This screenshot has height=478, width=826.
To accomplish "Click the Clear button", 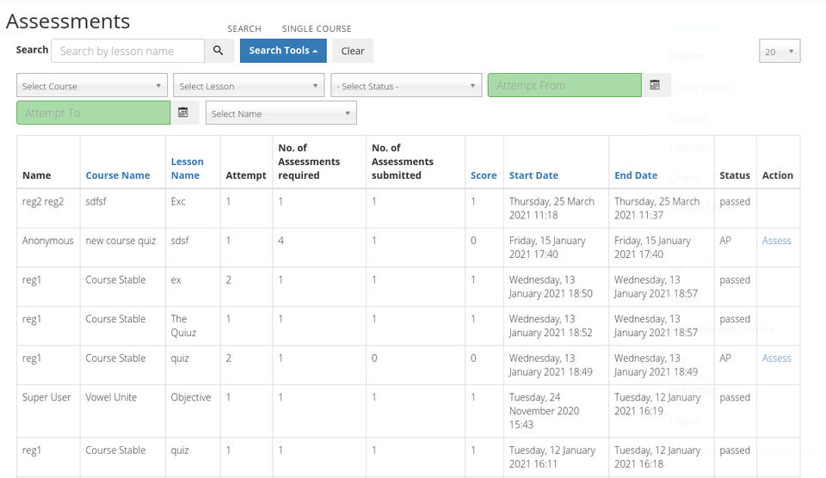I will click(353, 51).
